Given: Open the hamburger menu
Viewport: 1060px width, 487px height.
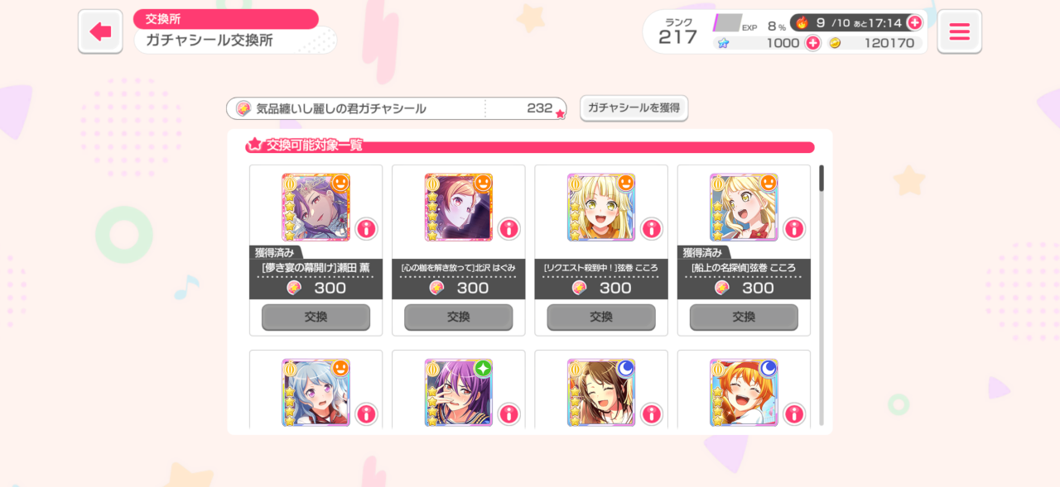Looking at the screenshot, I should tap(959, 32).
